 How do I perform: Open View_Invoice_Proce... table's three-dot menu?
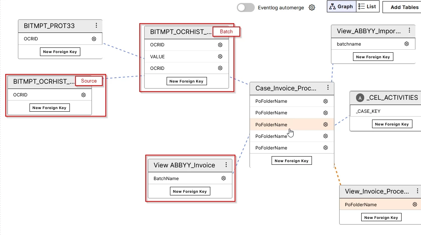(x=417, y=191)
